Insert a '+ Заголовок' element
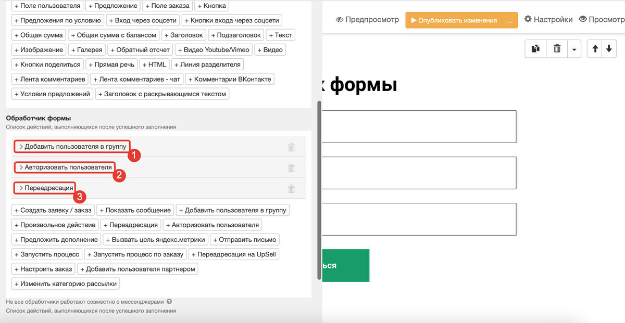This screenshot has height=323, width=625. pyautogui.click(x=183, y=35)
